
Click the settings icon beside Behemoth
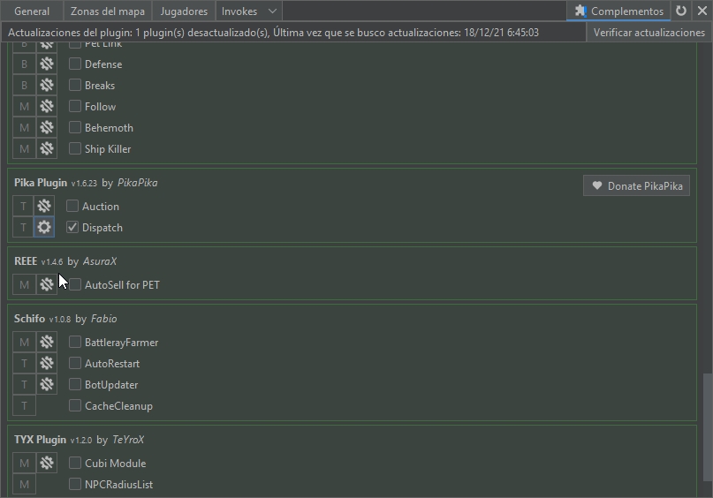pyautogui.click(x=47, y=128)
